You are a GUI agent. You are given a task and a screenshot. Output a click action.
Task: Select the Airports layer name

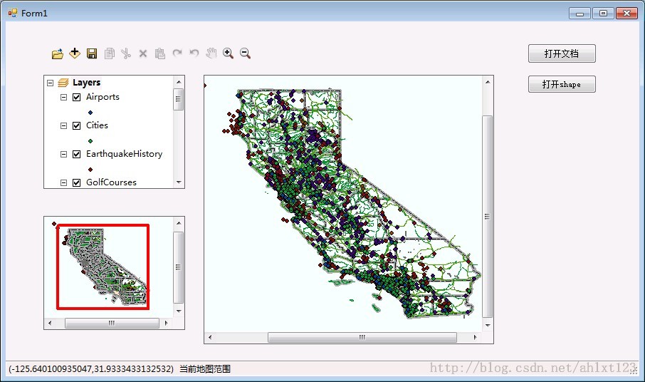pos(103,97)
